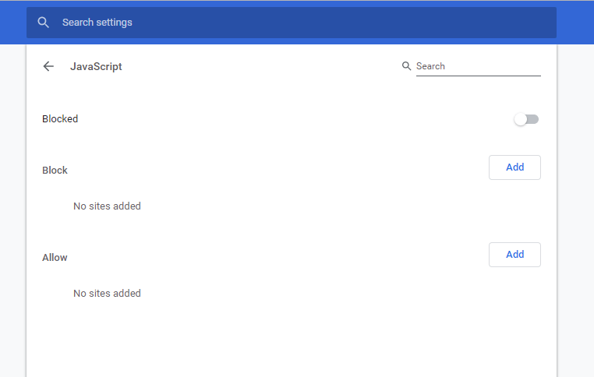The image size is (594, 377).
Task: Toggle the Blocked JavaScript switch
Action: click(526, 119)
